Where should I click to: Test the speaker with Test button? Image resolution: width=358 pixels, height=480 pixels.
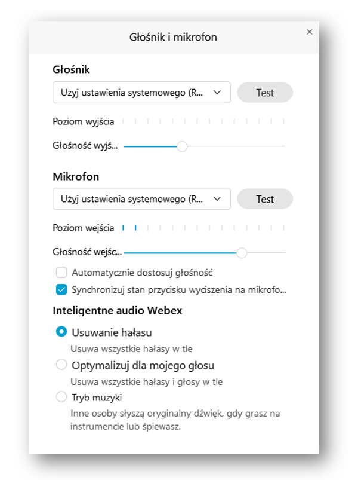pyautogui.click(x=265, y=93)
